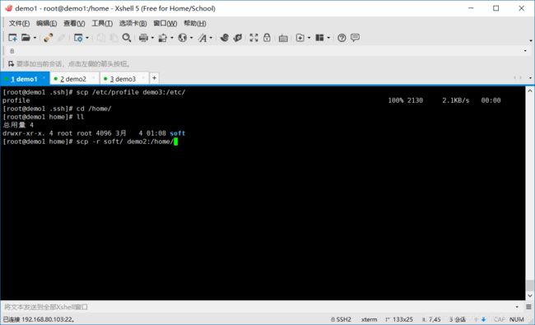Screen dimensions: 535x325
Task: Close the demo2 tab
Action: click(94, 78)
